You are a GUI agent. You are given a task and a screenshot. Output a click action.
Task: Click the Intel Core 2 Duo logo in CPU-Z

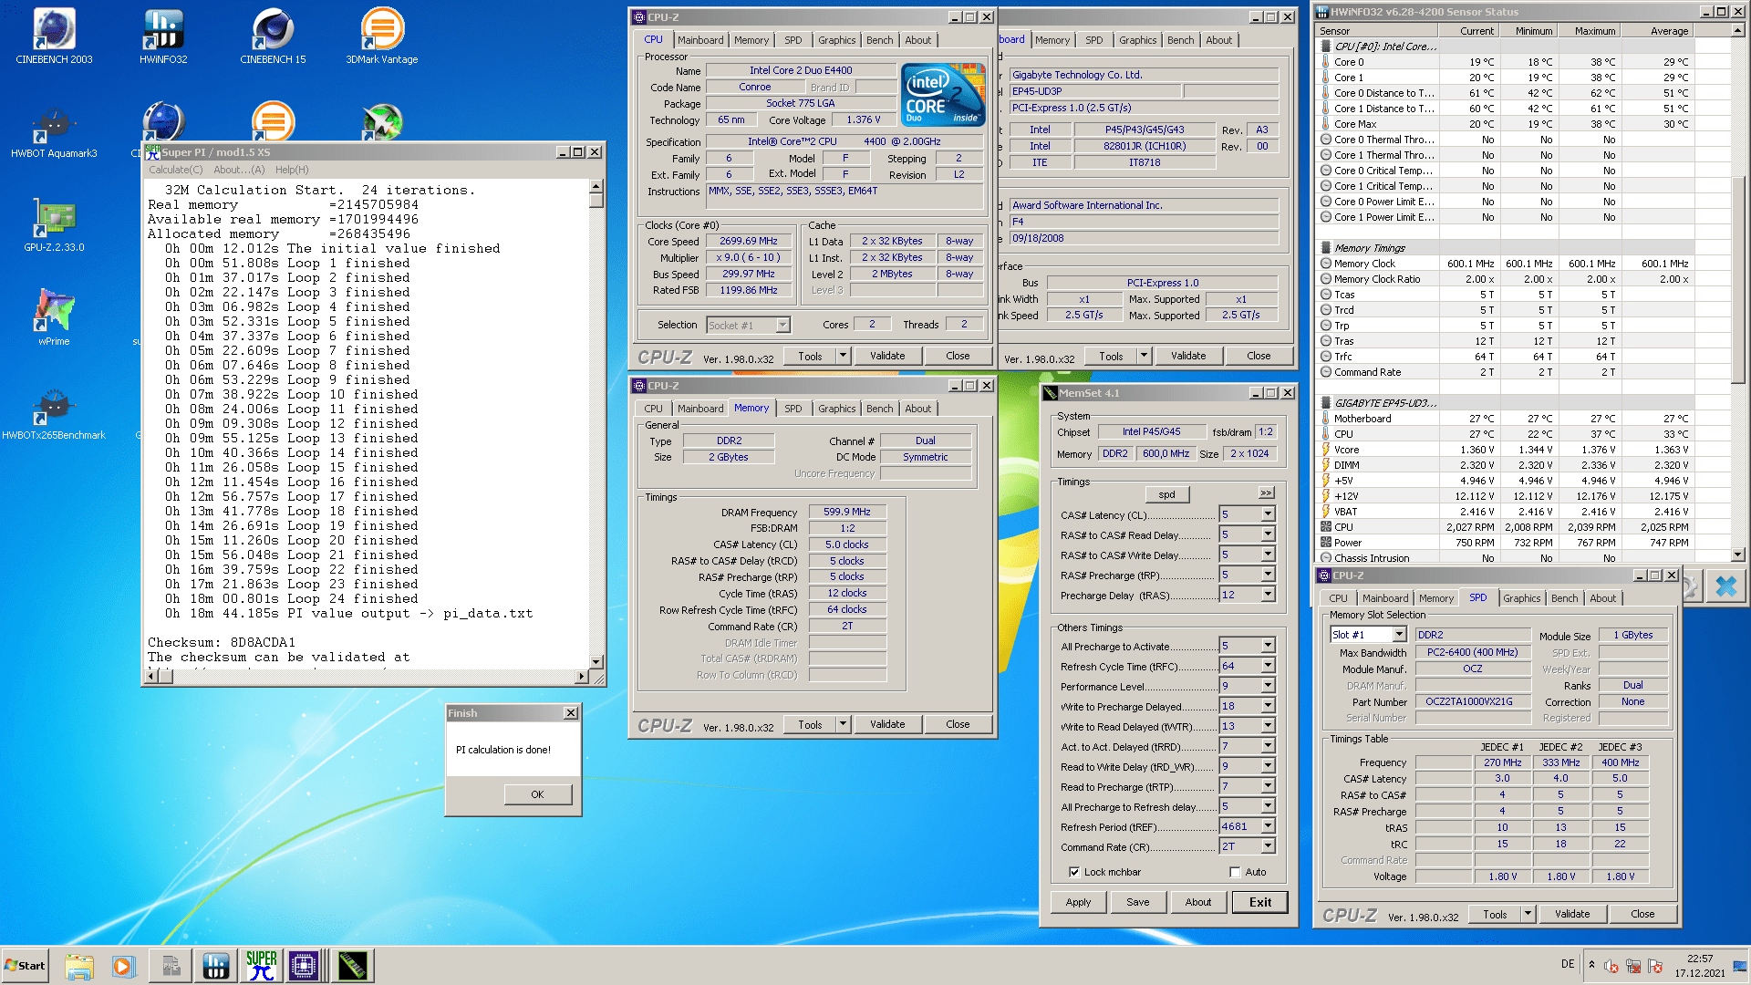[x=943, y=94]
